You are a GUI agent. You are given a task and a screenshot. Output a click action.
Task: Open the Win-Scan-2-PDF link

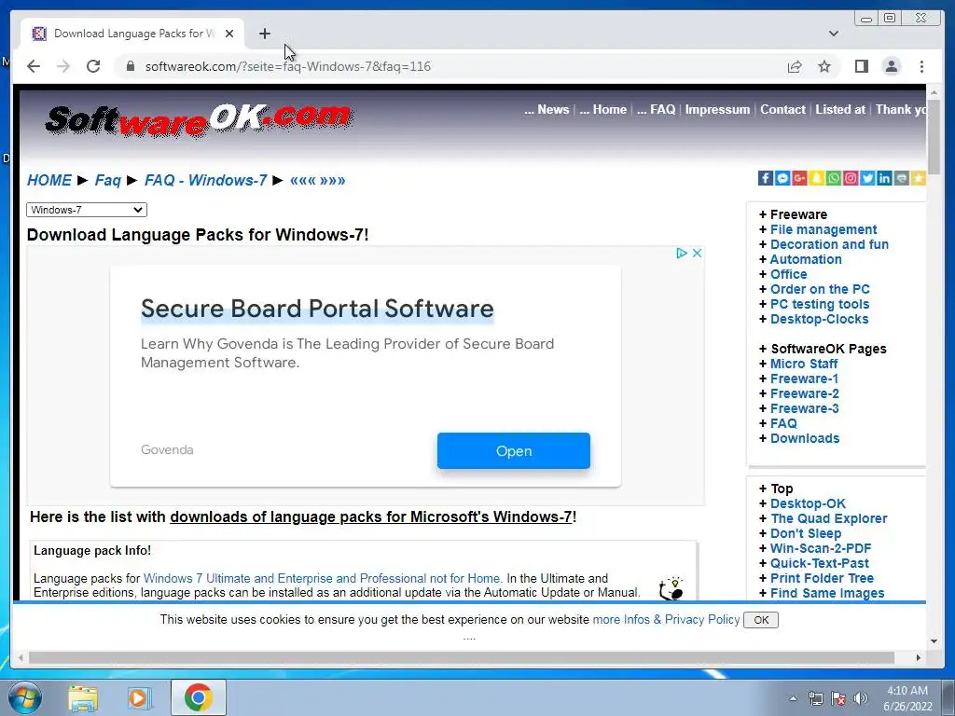pyautogui.click(x=821, y=548)
